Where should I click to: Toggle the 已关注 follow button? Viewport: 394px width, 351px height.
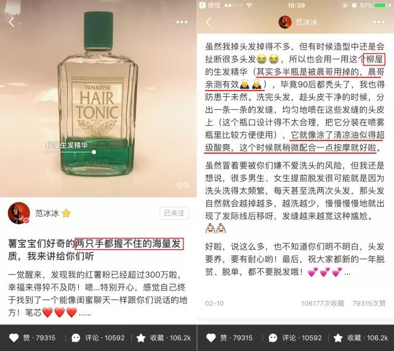click(174, 213)
